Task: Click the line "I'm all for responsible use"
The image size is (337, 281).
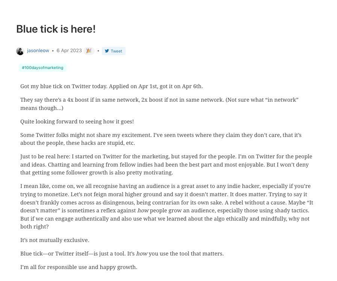Action: click(79, 267)
